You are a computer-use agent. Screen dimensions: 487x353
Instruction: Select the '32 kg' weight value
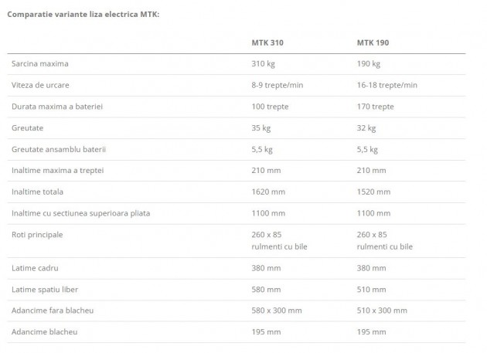(366, 127)
